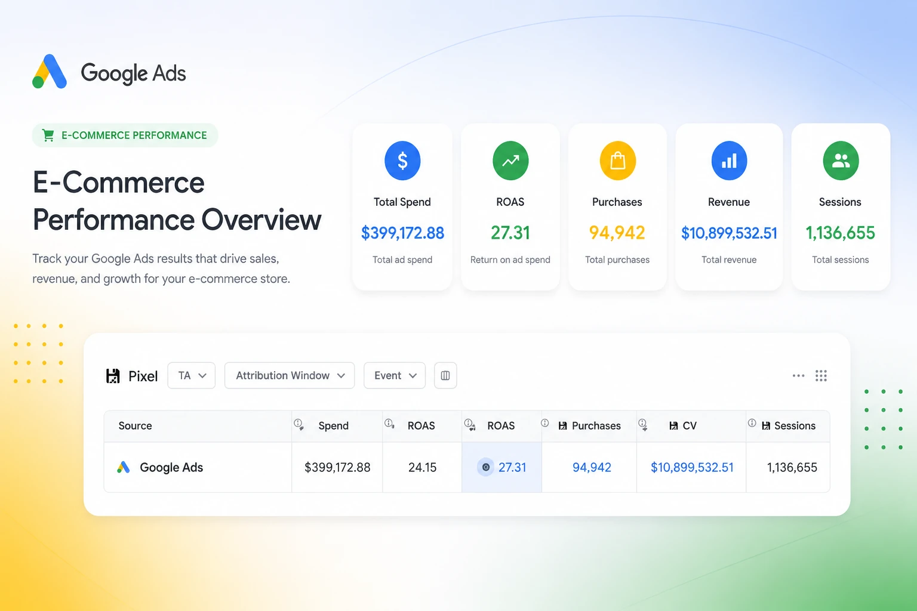Viewport: 917px width, 611px height.
Task: Click the 94,942 purchases link in table
Action: (592, 468)
